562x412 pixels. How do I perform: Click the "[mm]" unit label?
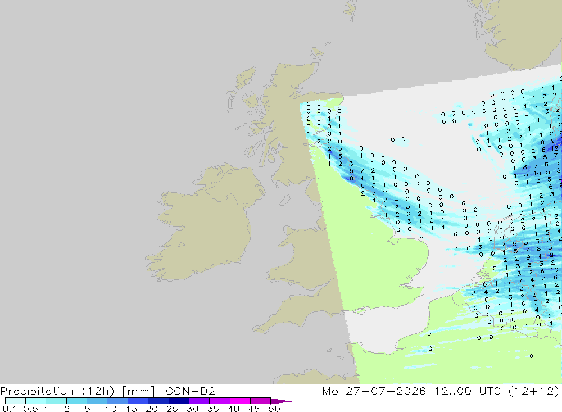138,391
